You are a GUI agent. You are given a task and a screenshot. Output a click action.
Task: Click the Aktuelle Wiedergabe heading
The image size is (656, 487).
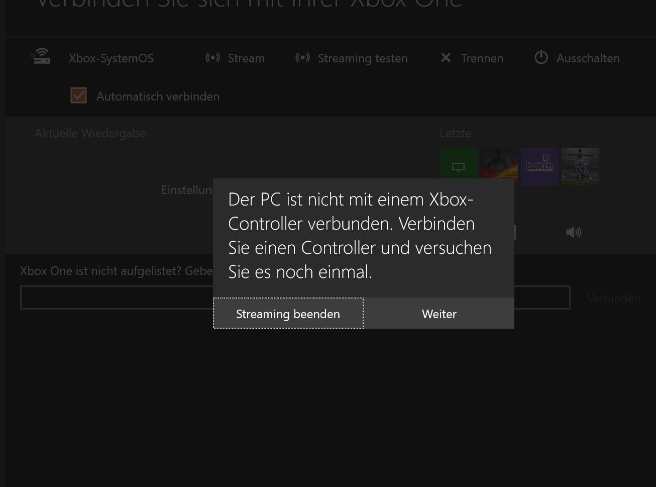pos(90,133)
